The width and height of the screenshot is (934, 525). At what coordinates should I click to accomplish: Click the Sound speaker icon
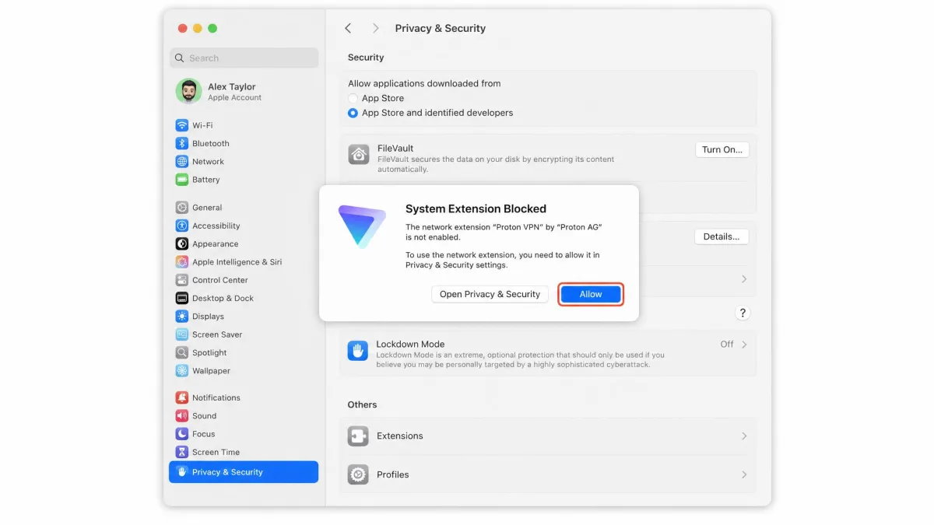(181, 416)
